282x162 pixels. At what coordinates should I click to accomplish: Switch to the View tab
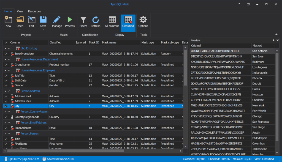point(20,11)
